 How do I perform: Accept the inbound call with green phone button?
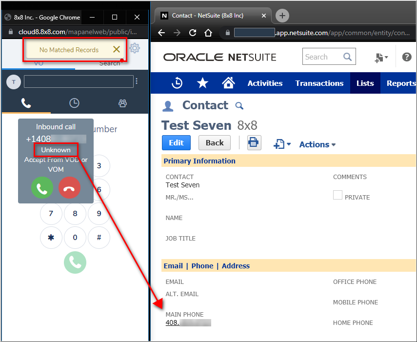[x=42, y=188]
